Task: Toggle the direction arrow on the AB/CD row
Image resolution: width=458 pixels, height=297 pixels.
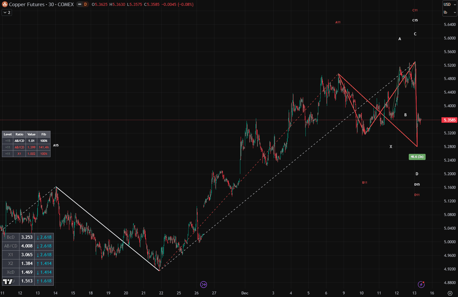Action: click(x=39, y=246)
